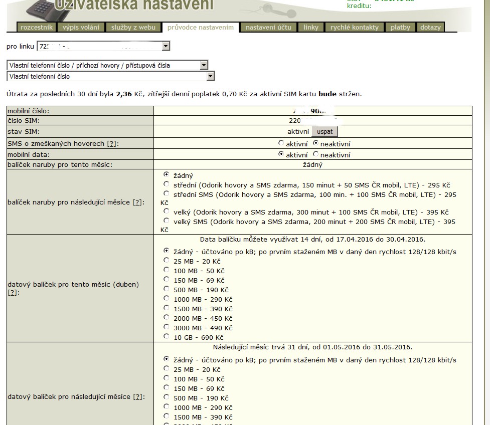This screenshot has width=490, height=425.
Task: Open the dotazy tab
Action: point(430,27)
